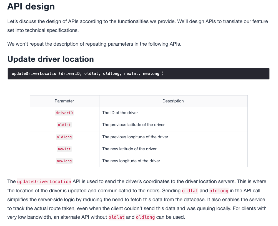Click the oldlat parameter in the table
This screenshot has height=226, width=278.
point(64,125)
